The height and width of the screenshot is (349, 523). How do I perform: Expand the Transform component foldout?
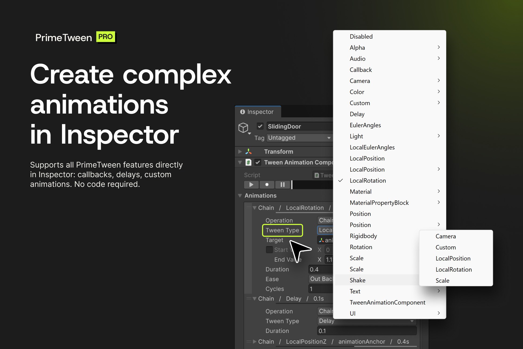(240, 152)
